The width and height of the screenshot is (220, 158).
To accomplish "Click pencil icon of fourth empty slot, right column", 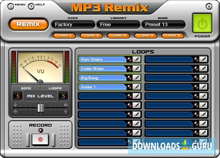I will [203, 87].
